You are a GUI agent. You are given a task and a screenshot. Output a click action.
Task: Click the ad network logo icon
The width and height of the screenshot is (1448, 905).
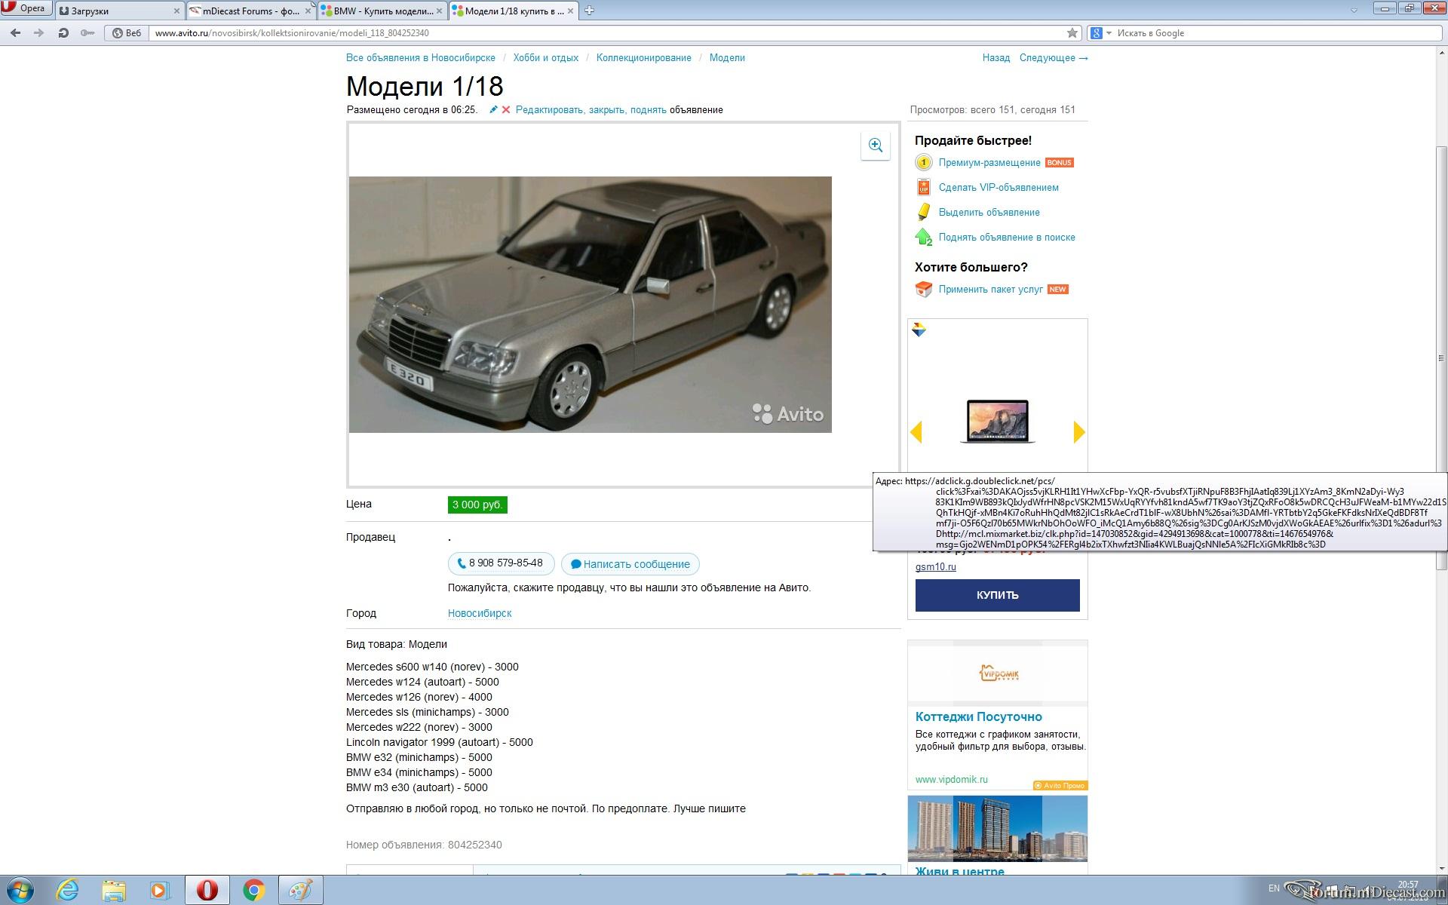pyautogui.click(x=919, y=330)
